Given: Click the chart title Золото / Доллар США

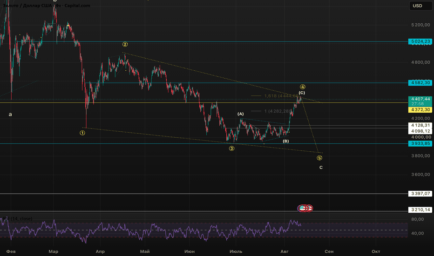Looking at the screenshot, I should 27,6.
